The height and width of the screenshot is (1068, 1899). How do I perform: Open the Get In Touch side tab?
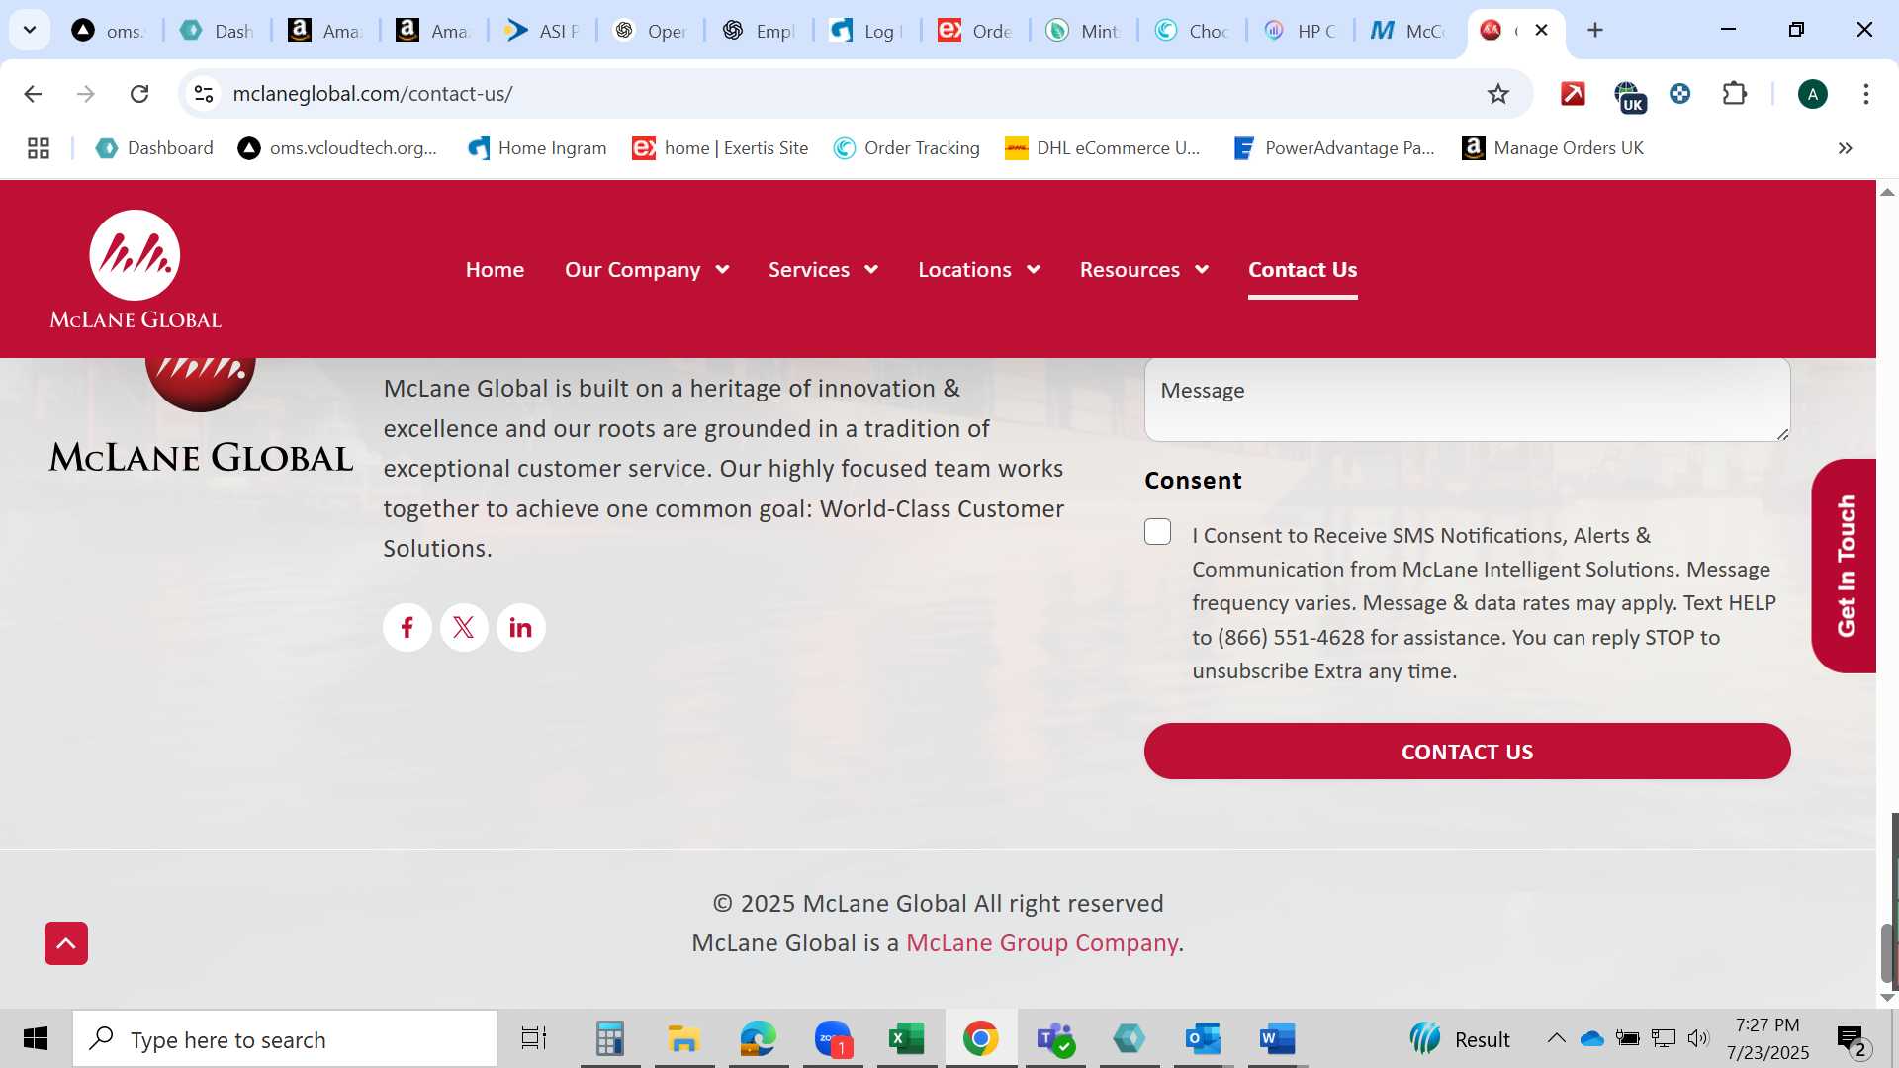[1844, 566]
